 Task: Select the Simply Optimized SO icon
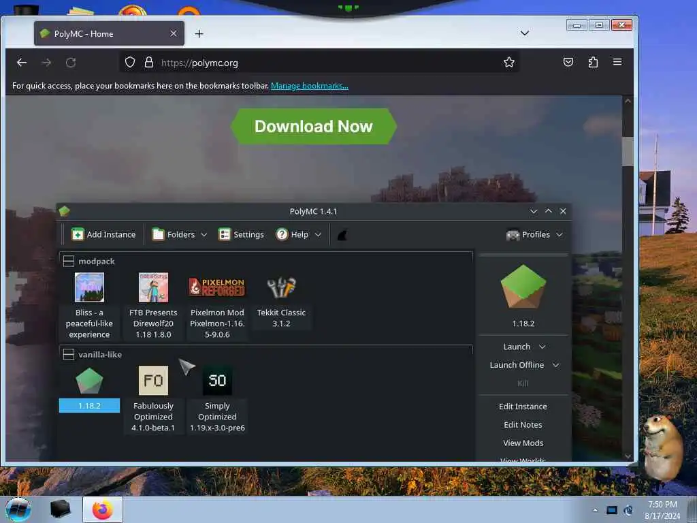(x=217, y=381)
